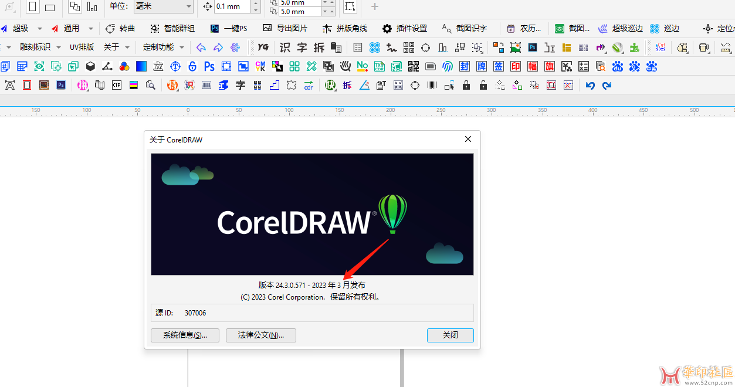The height and width of the screenshot is (387, 735).
Task: Expand the 定制功能 menu arrow
Action: (x=182, y=47)
